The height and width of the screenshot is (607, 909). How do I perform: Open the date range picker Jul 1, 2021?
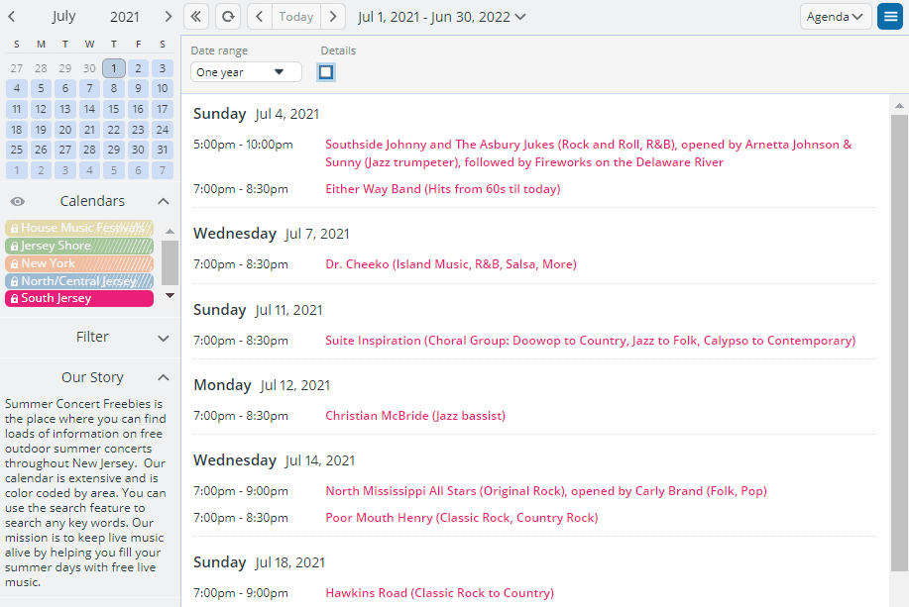pos(442,17)
